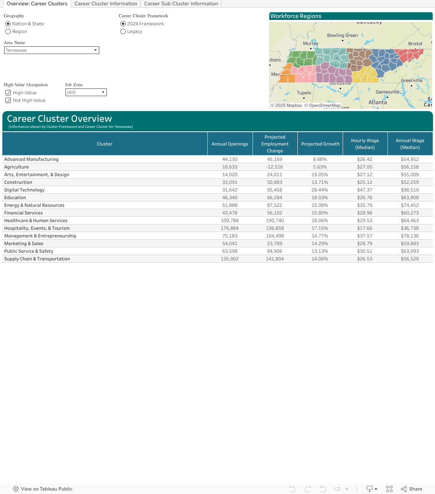Toggle full screen mode icon
435x494 pixels.
pos(389,489)
